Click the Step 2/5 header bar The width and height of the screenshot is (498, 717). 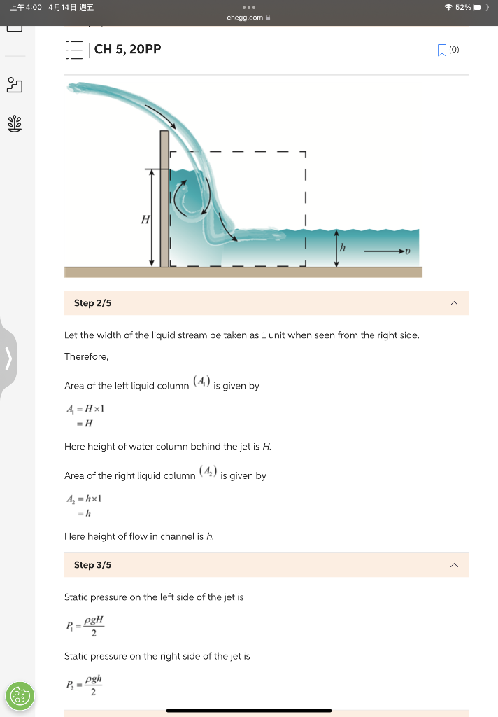pyautogui.click(x=266, y=302)
